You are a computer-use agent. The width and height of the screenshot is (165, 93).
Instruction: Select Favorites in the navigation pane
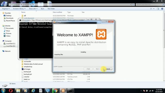(x=8, y=13)
